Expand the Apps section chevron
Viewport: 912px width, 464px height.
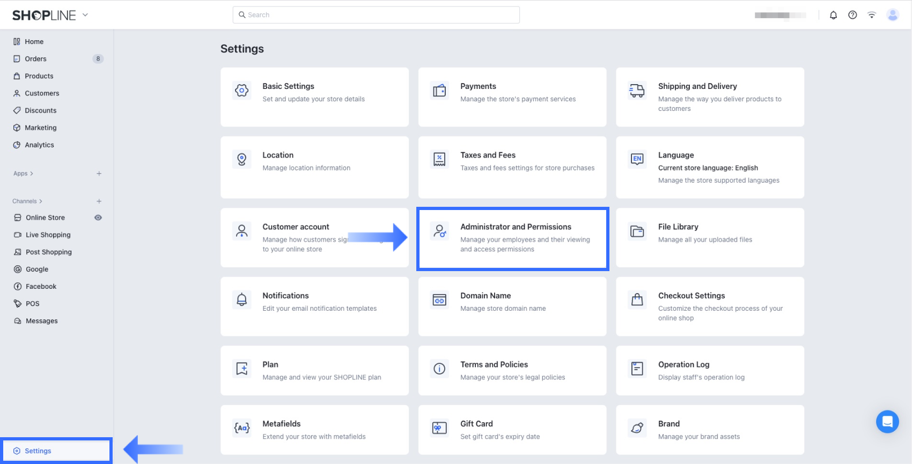(32, 174)
